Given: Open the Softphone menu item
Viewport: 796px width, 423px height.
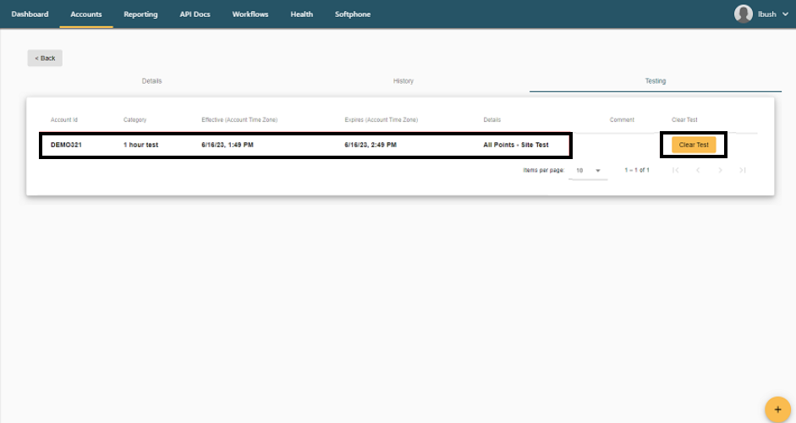Looking at the screenshot, I should 353,14.
